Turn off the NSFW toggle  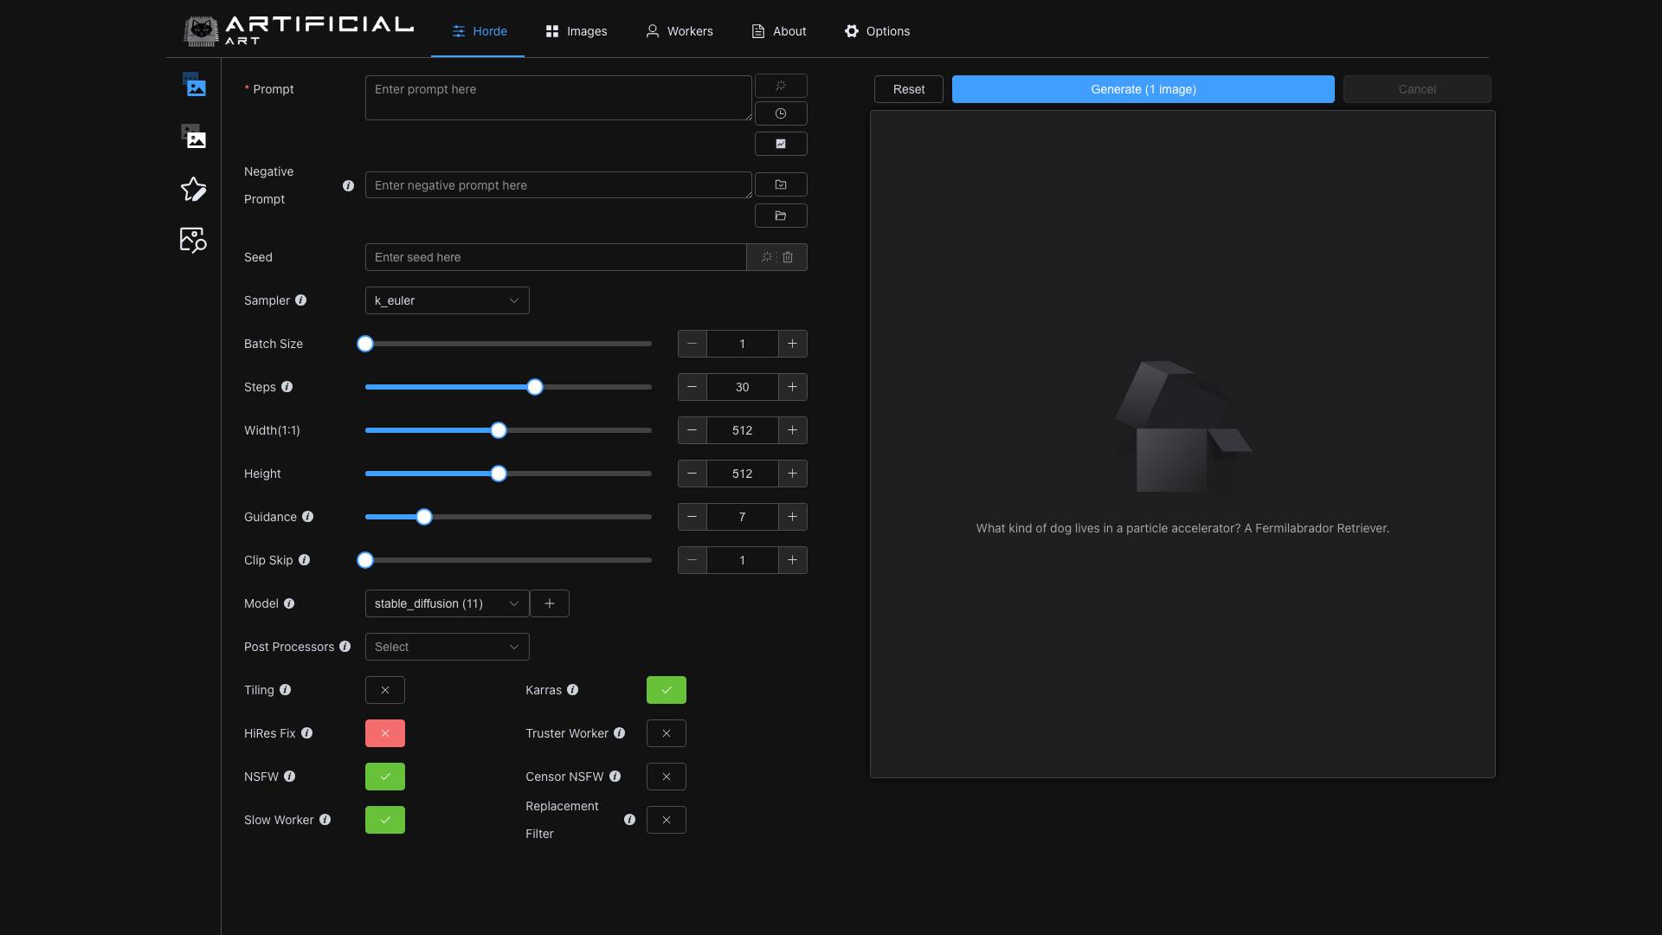385,777
